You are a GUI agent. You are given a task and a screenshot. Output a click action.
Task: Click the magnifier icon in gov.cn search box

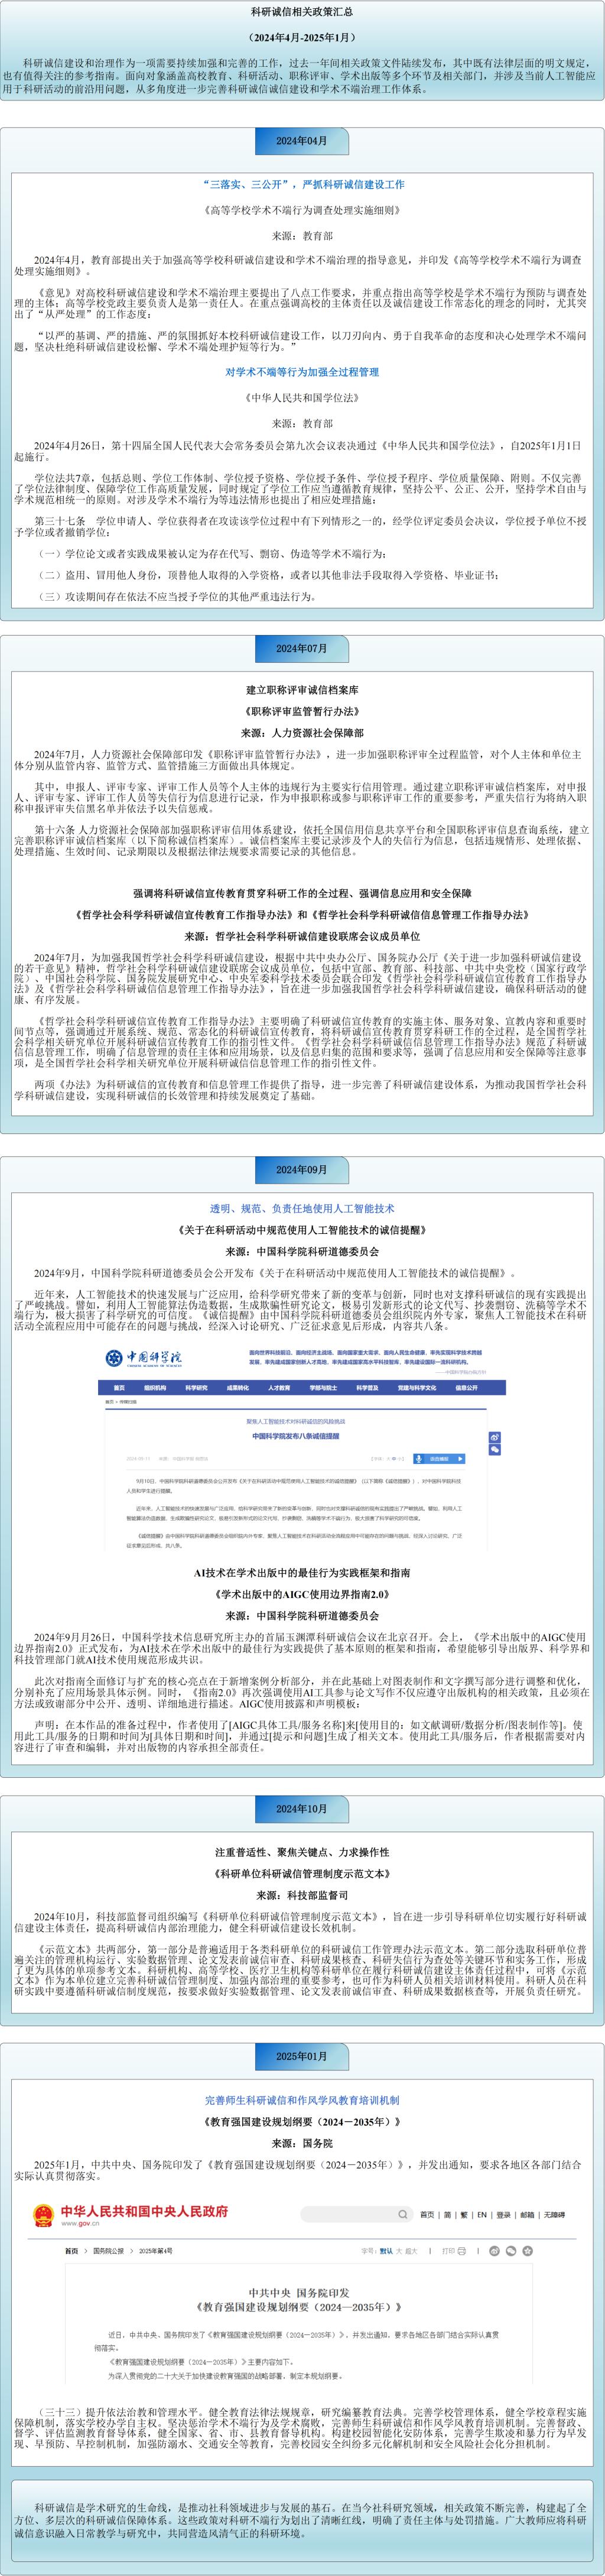click(402, 2214)
